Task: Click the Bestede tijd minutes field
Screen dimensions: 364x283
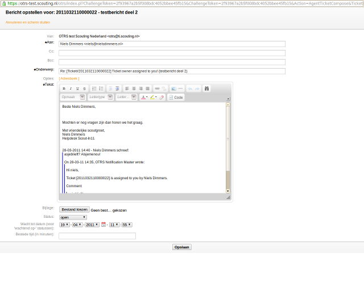Action: tap(97, 236)
